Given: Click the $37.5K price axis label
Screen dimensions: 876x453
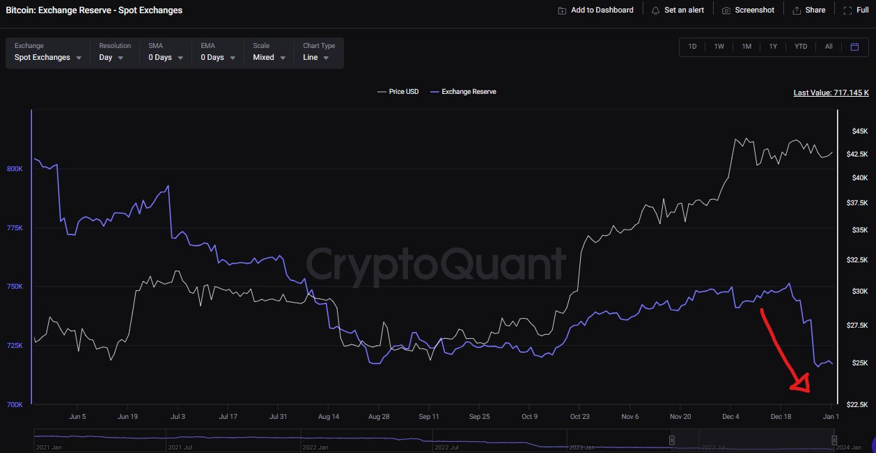Looking at the screenshot, I should pos(857,203).
